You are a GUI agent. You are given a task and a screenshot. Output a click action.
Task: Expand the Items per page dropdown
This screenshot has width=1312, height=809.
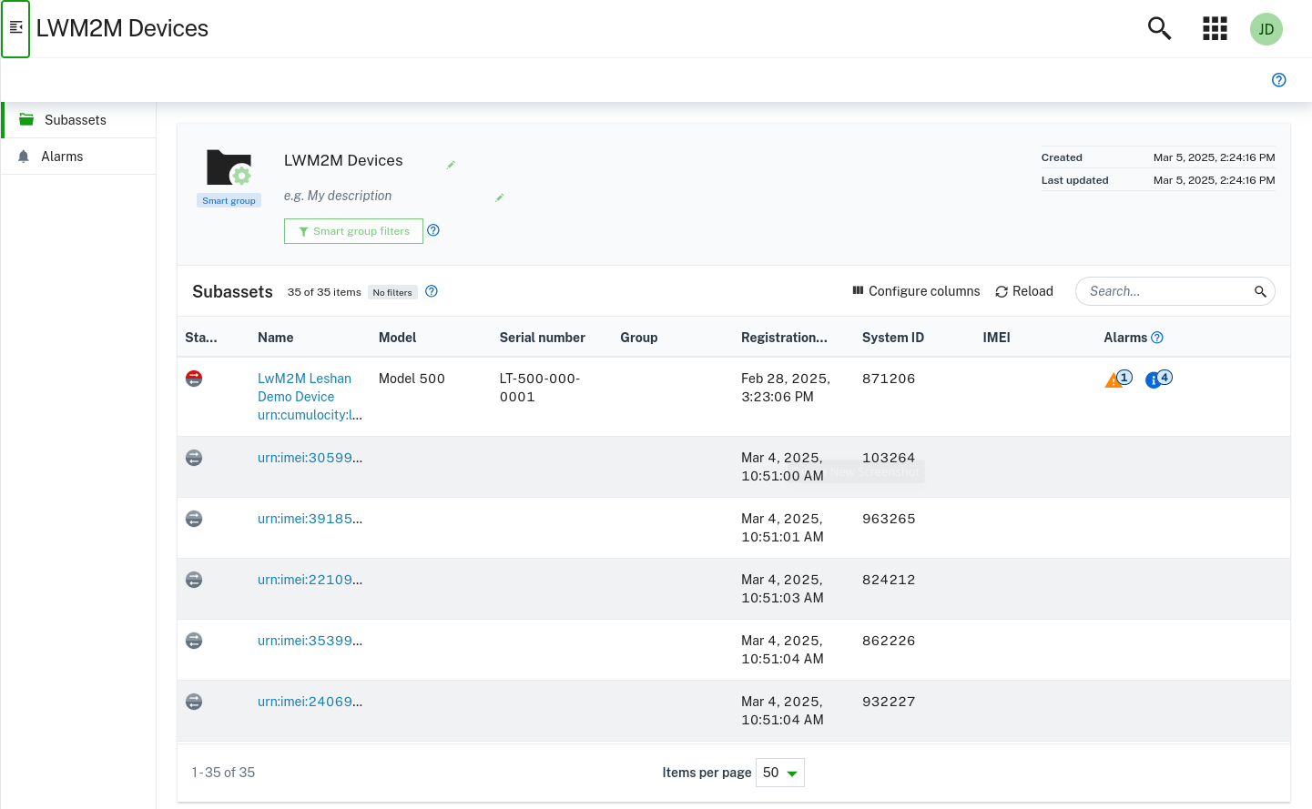(x=780, y=773)
